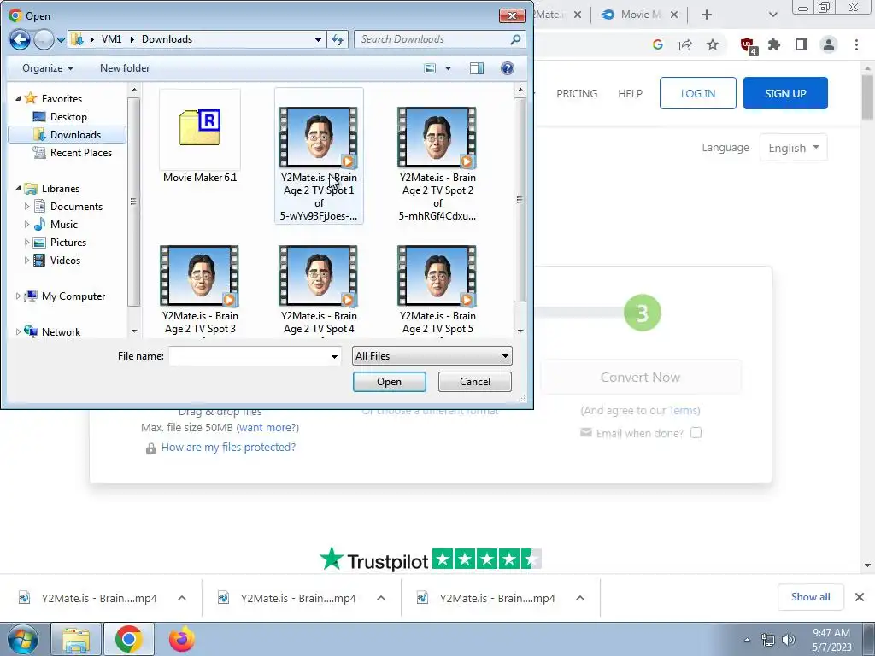Click New folder in dialog toolbar
Screen dimensions: 875x656
tap(125, 68)
